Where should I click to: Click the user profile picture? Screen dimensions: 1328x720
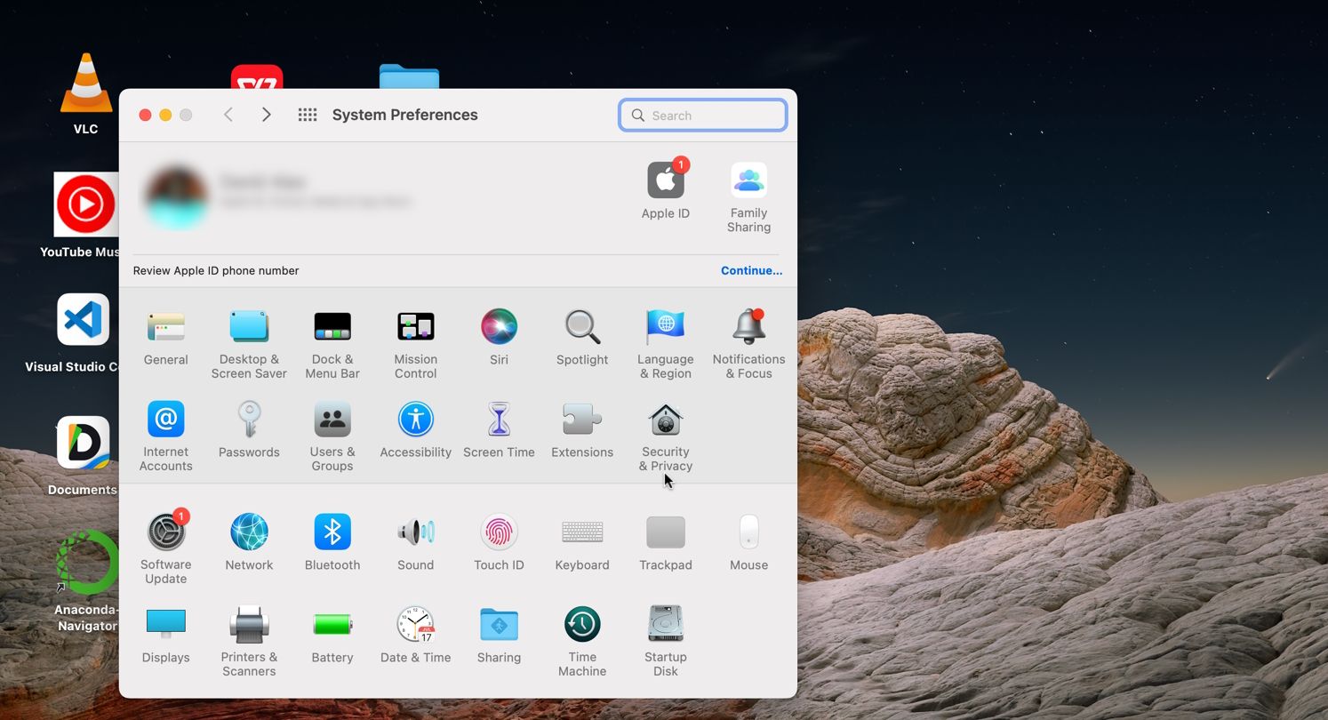177,197
